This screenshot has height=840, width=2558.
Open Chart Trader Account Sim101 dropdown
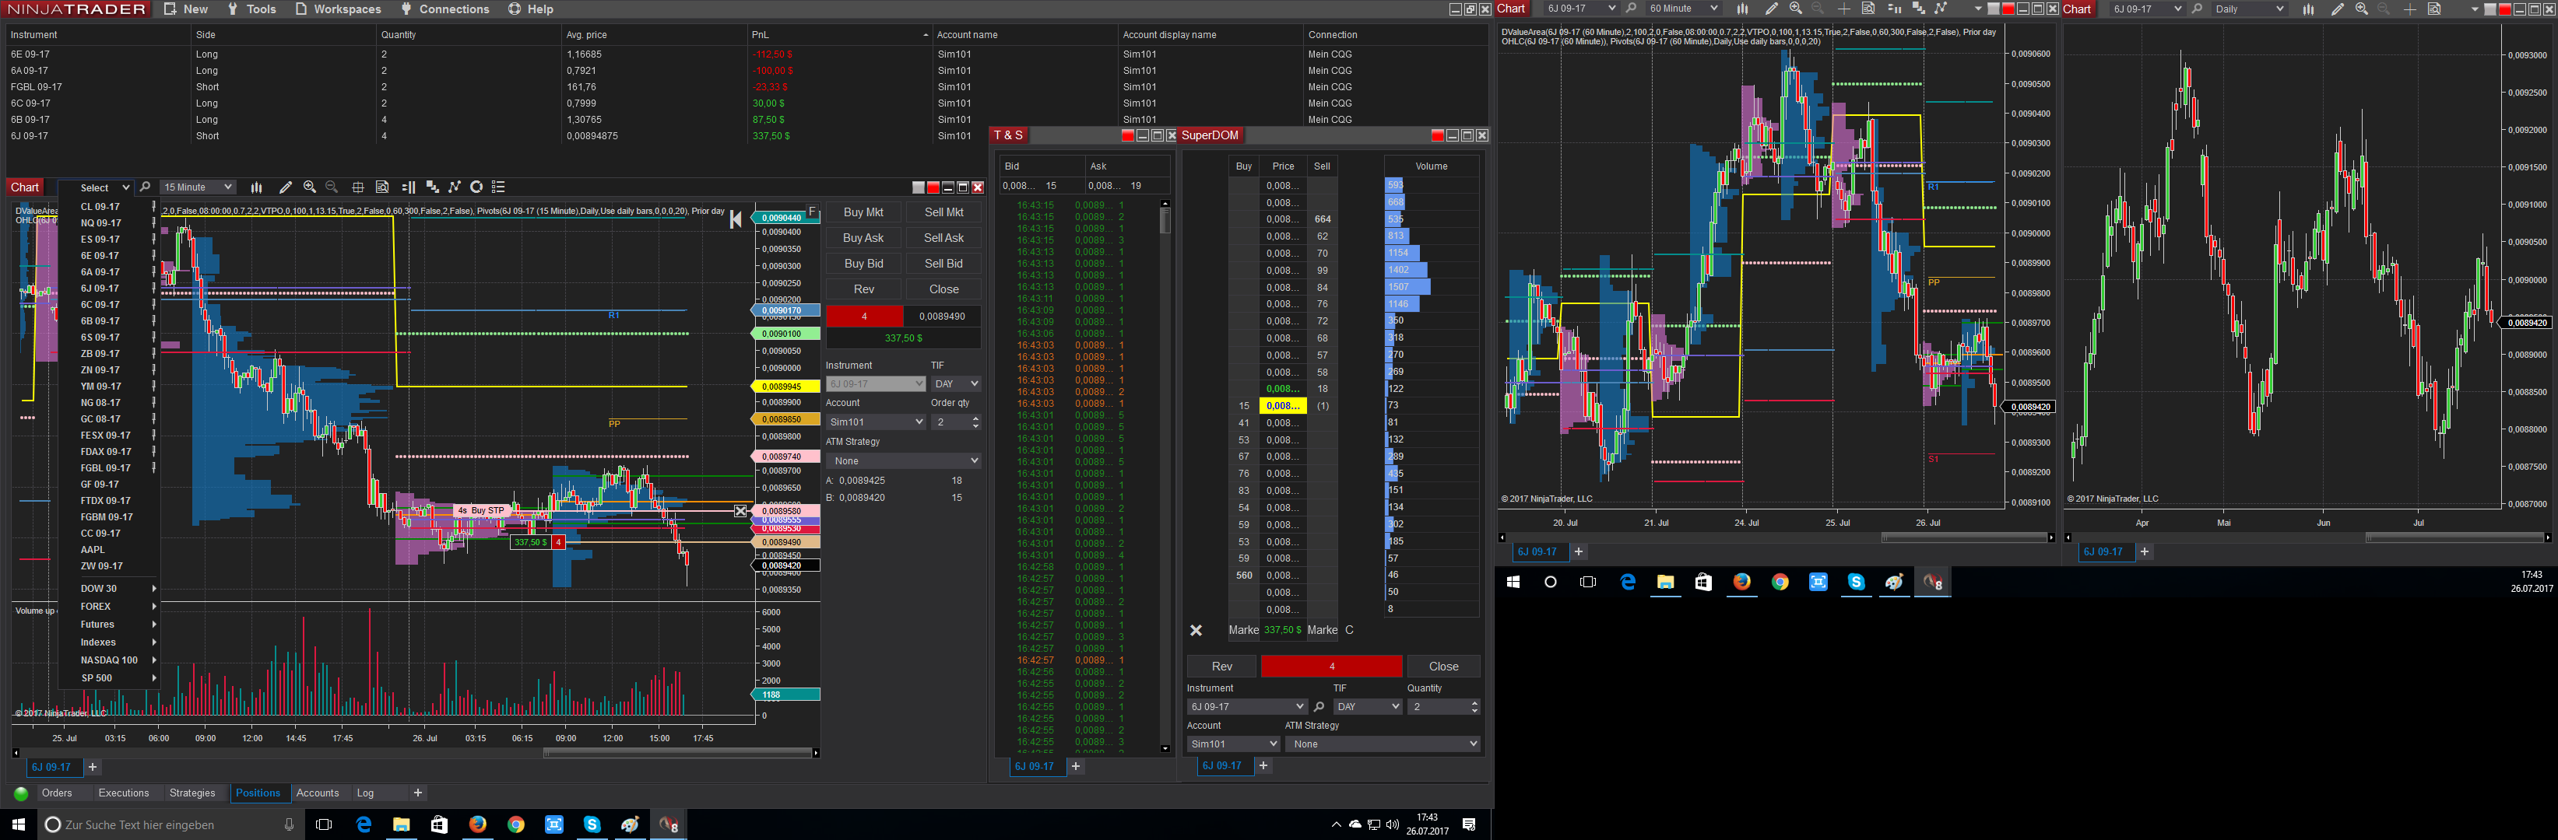point(876,422)
